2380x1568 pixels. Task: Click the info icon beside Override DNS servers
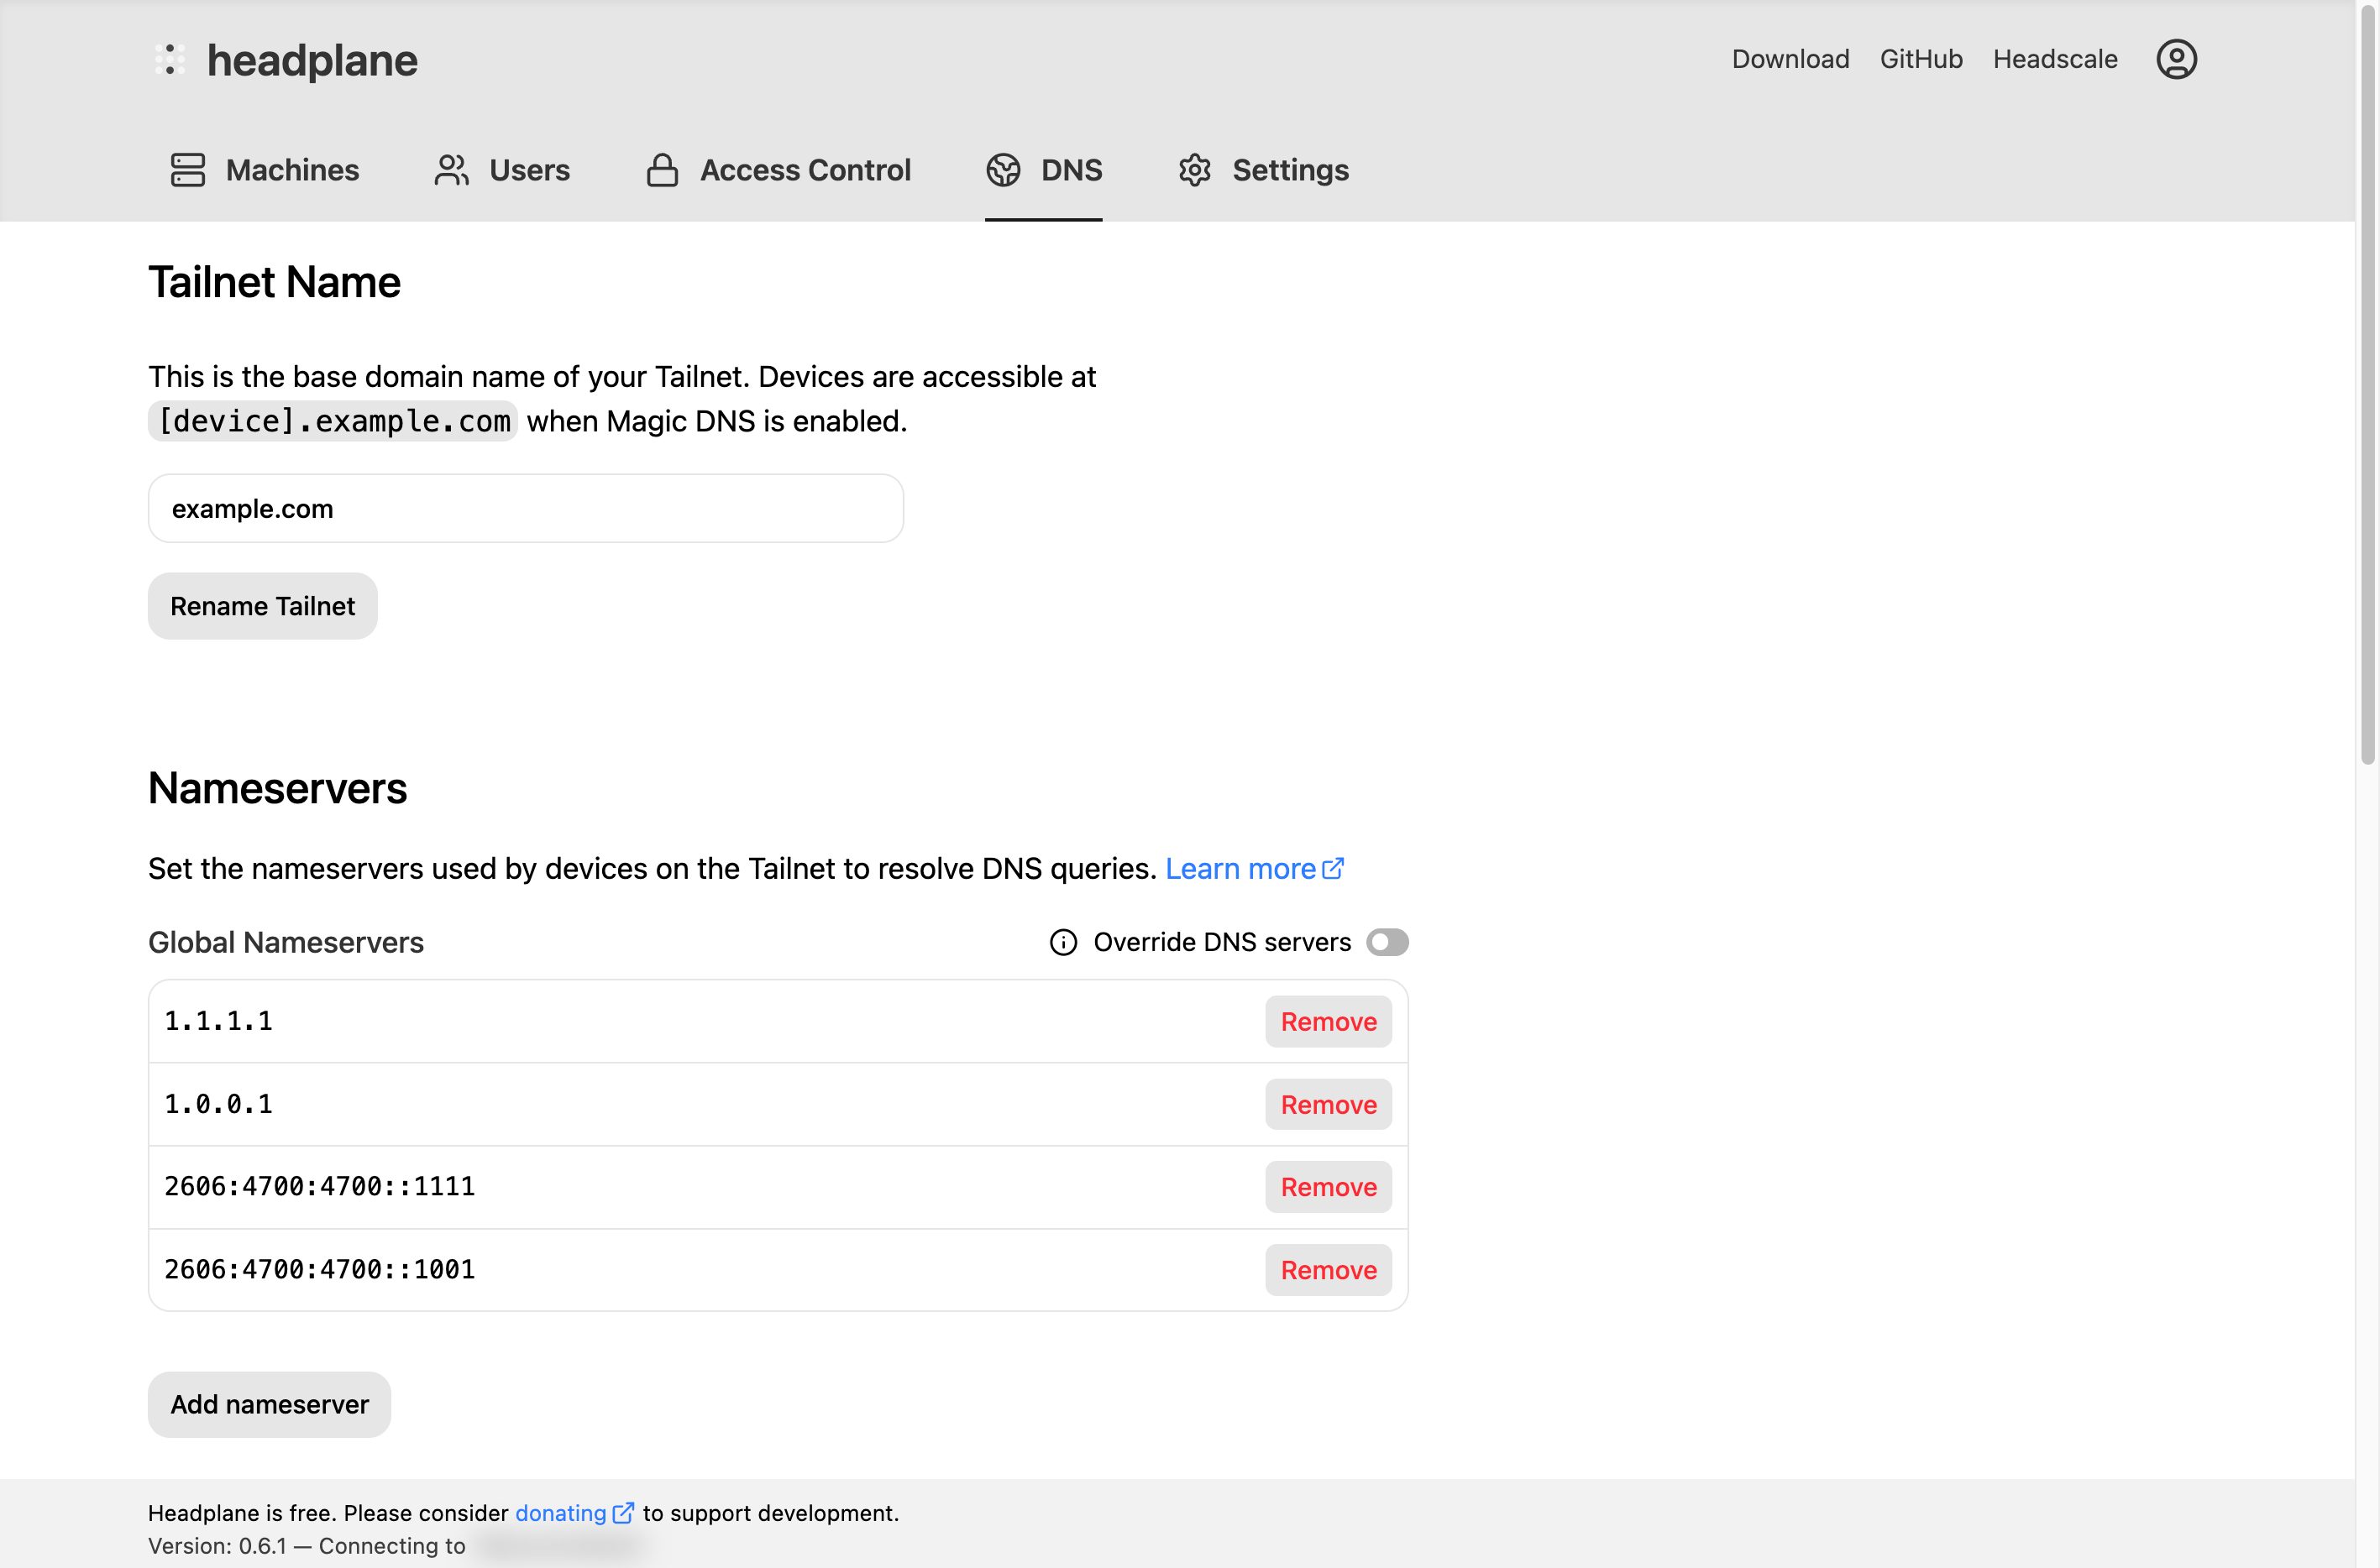click(x=1062, y=942)
